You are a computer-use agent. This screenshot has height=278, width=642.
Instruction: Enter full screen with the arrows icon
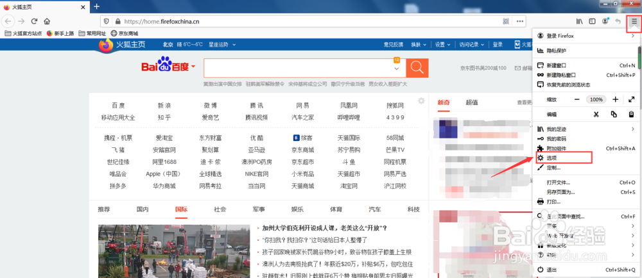coord(631,99)
